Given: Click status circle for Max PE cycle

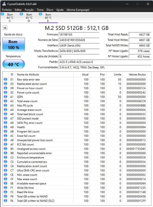Looking at the screenshot, I should (5, 105).
